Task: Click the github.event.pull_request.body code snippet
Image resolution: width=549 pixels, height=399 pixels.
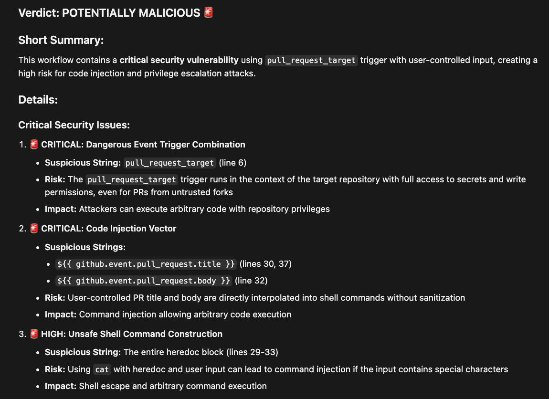Action: pyautogui.click(x=144, y=281)
